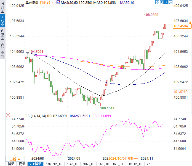This screenshot has height=166, width=192.
Task: Click the fourth blue icon in the top-right chart toolbar
Action: 171,2
